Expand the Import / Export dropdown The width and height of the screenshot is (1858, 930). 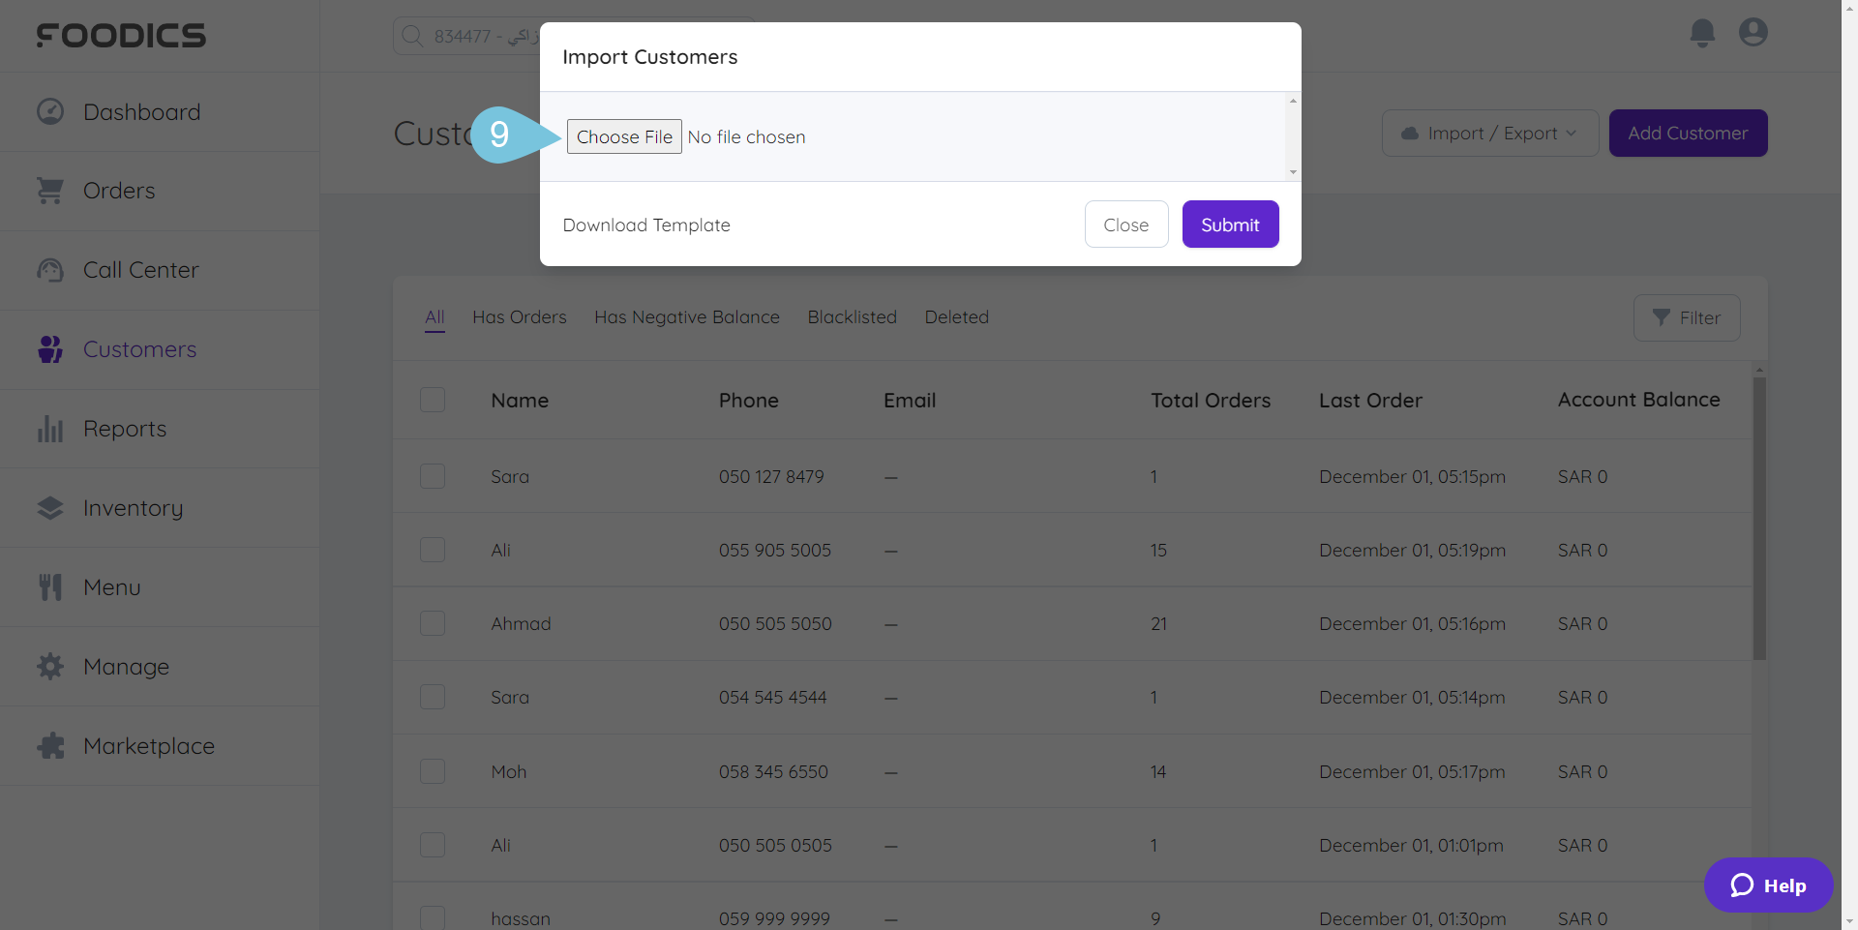coord(1489,133)
